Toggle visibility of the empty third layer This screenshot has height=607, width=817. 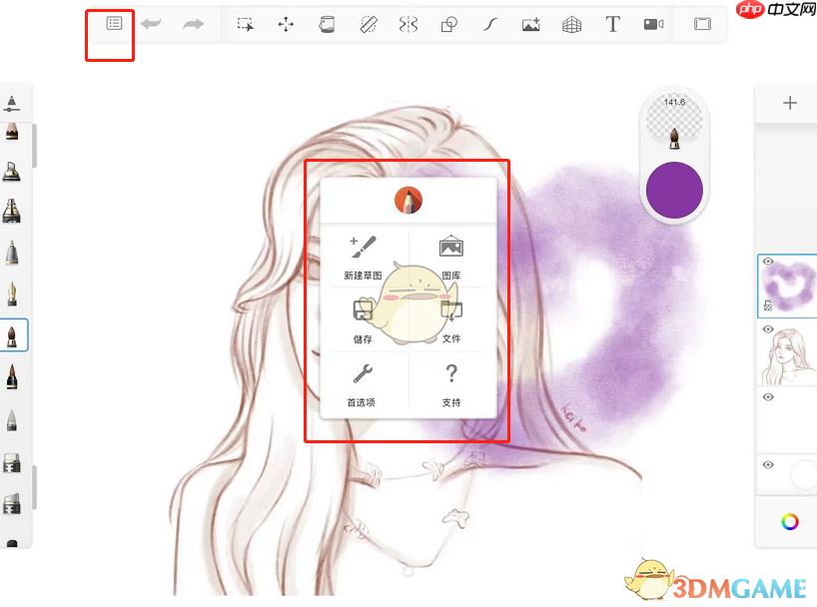(x=768, y=397)
